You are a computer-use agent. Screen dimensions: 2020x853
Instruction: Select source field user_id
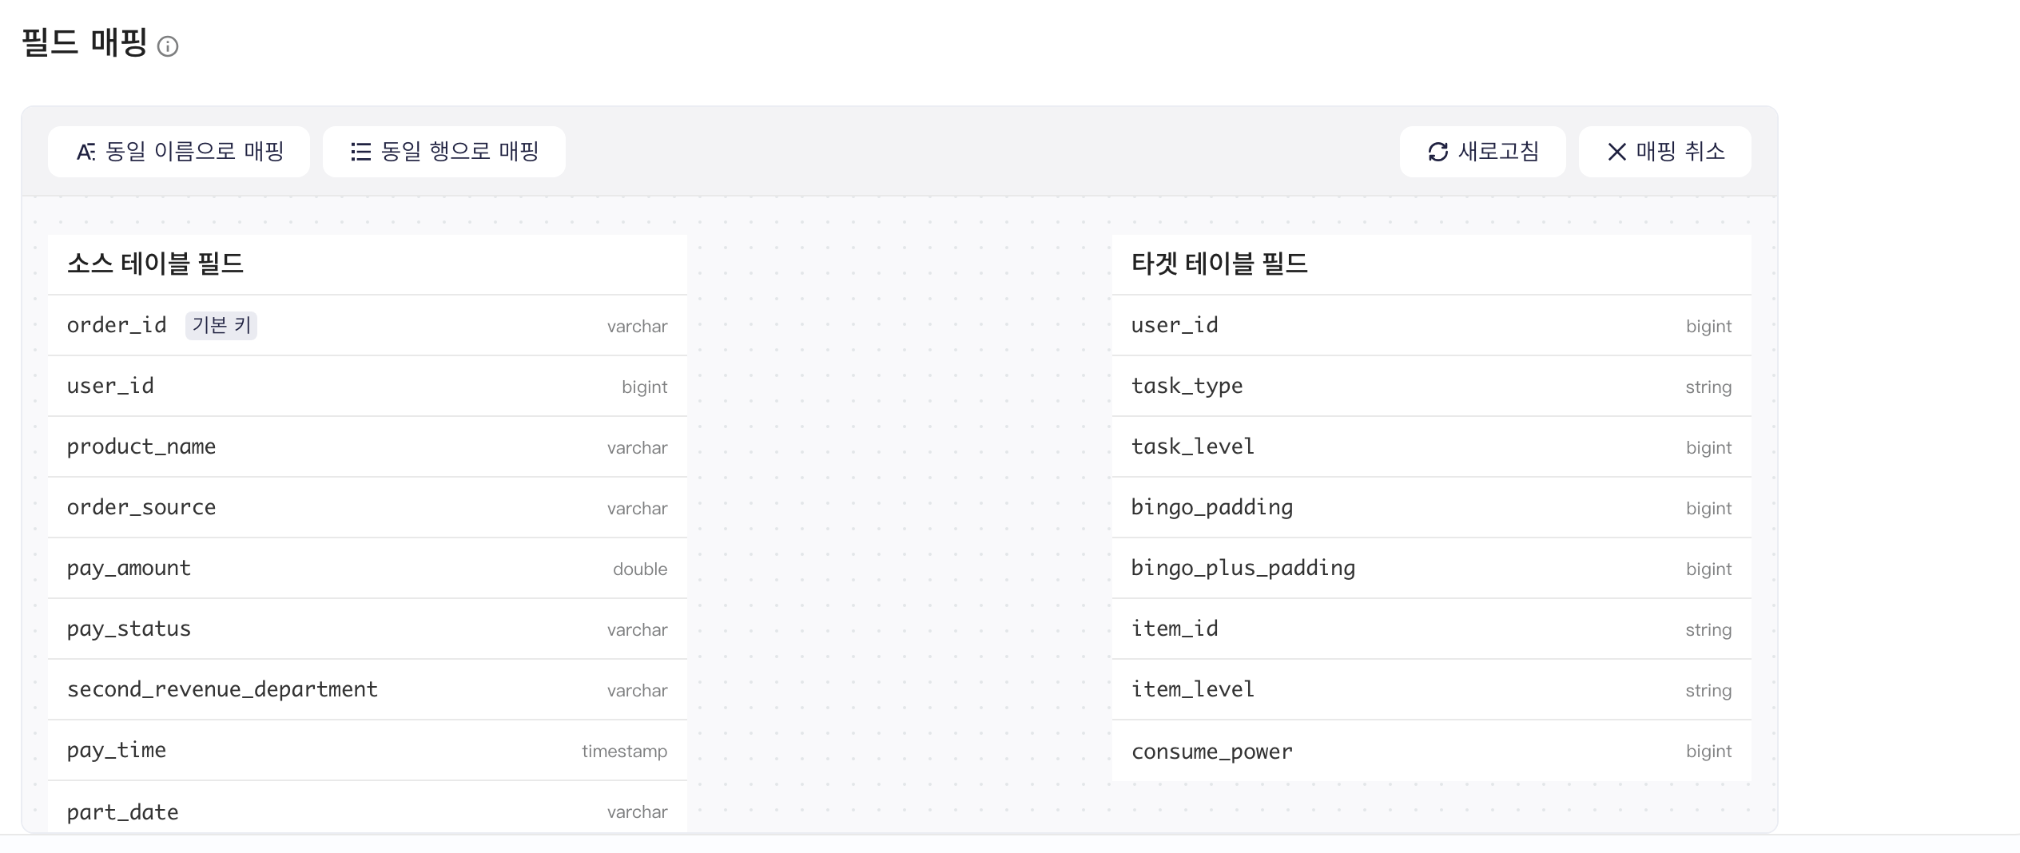(368, 386)
